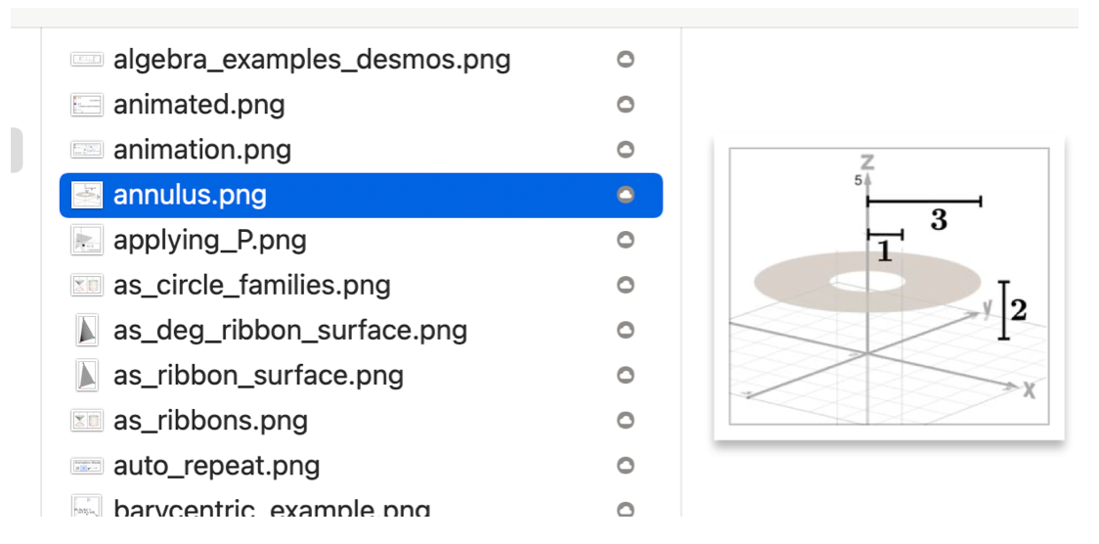Click the applying_P.png file icon
Screen dimensions: 1099x544
pos(87,240)
